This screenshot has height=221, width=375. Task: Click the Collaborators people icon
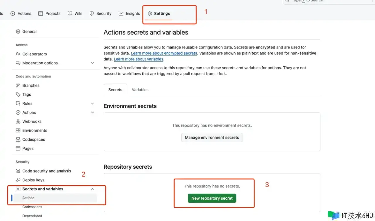[x=18, y=54]
